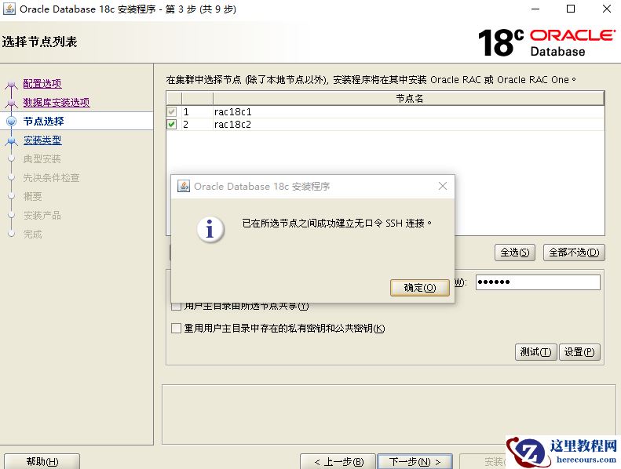This screenshot has height=469, width=621.
Task: Go to 数据库安装选项 step
Action: point(57,103)
